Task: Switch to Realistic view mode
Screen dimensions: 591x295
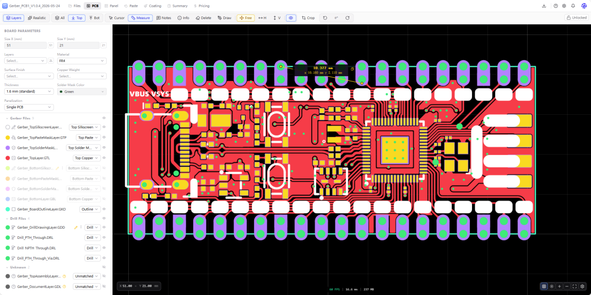Action: coord(37,18)
